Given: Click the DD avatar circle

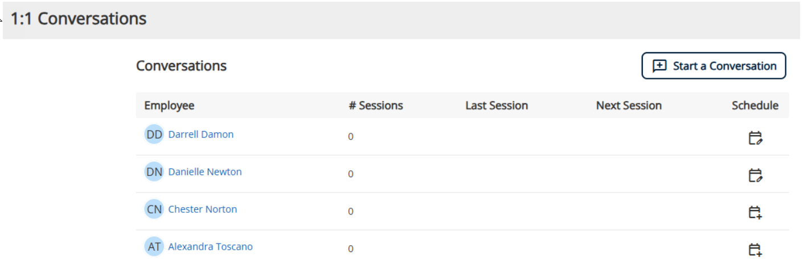Looking at the screenshot, I should (154, 134).
